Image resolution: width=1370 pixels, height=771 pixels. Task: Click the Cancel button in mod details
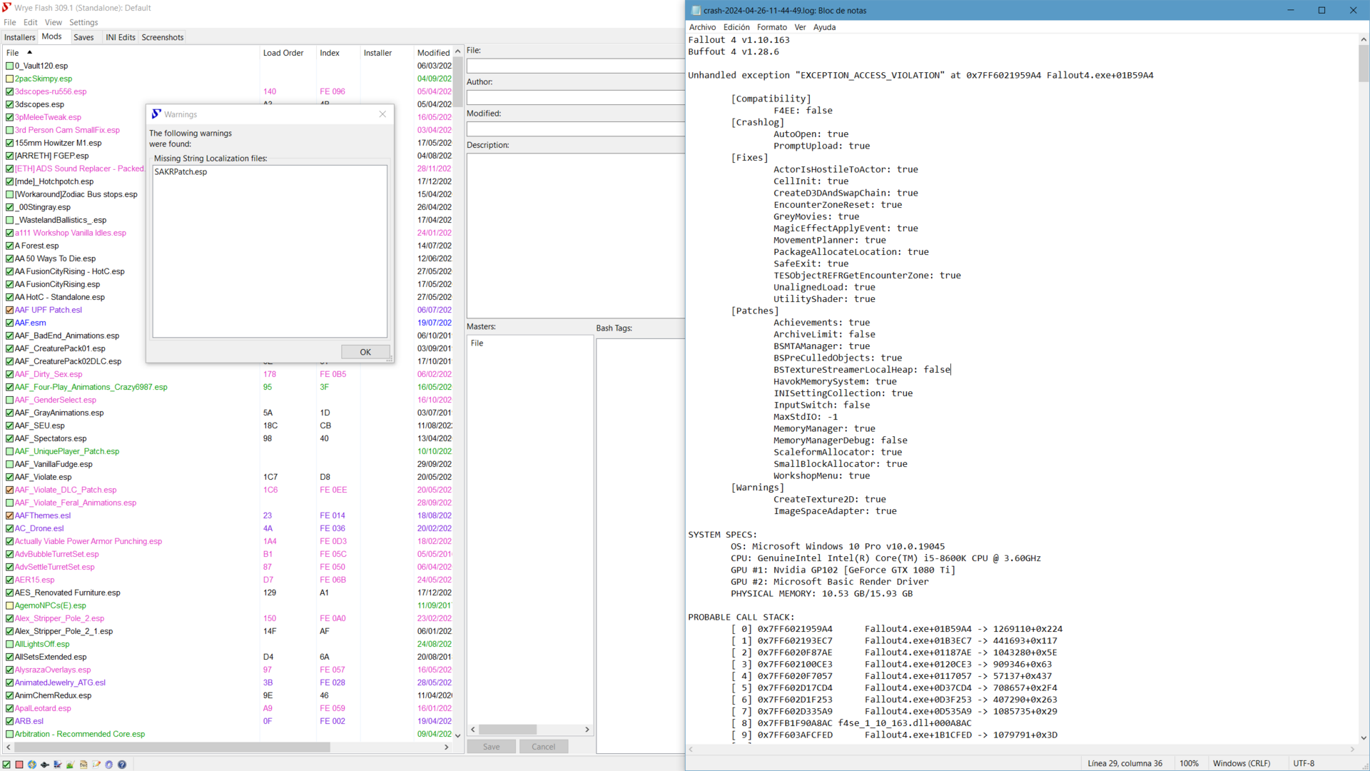tap(543, 747)
